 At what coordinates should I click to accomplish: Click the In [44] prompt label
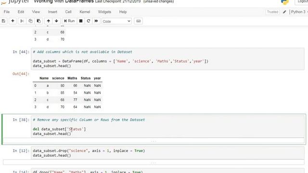click(x=21, y=52)
